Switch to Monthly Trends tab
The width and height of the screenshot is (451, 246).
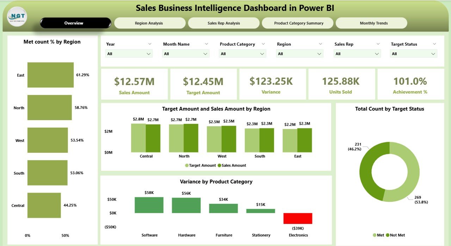[371, 23]
